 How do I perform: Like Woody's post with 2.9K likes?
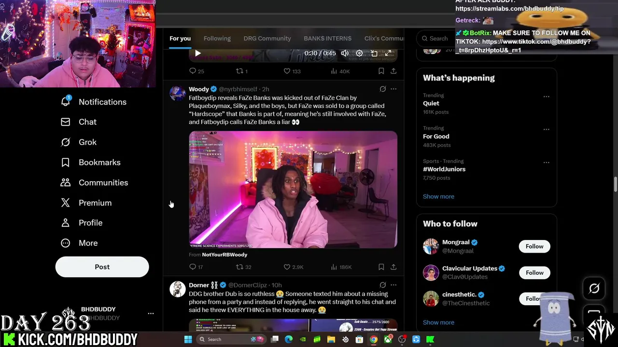tap(293, 267)
